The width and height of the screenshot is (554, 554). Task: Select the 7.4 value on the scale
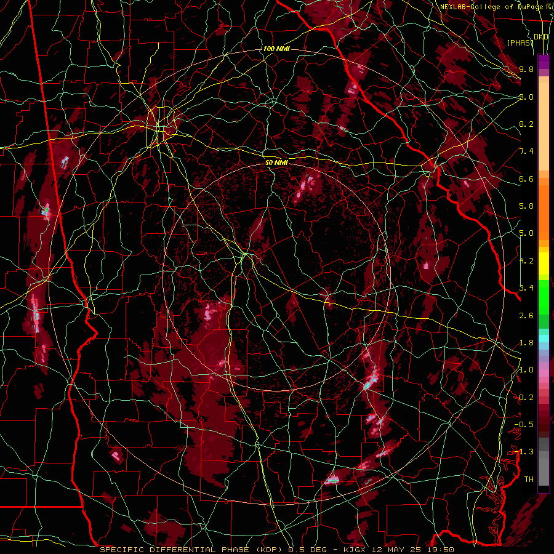[526, 151]
